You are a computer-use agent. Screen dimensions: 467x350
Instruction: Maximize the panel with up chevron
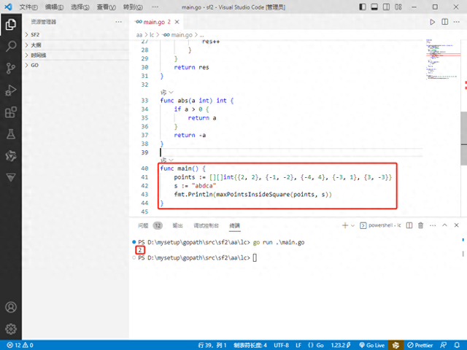click(x=444, y=225)
